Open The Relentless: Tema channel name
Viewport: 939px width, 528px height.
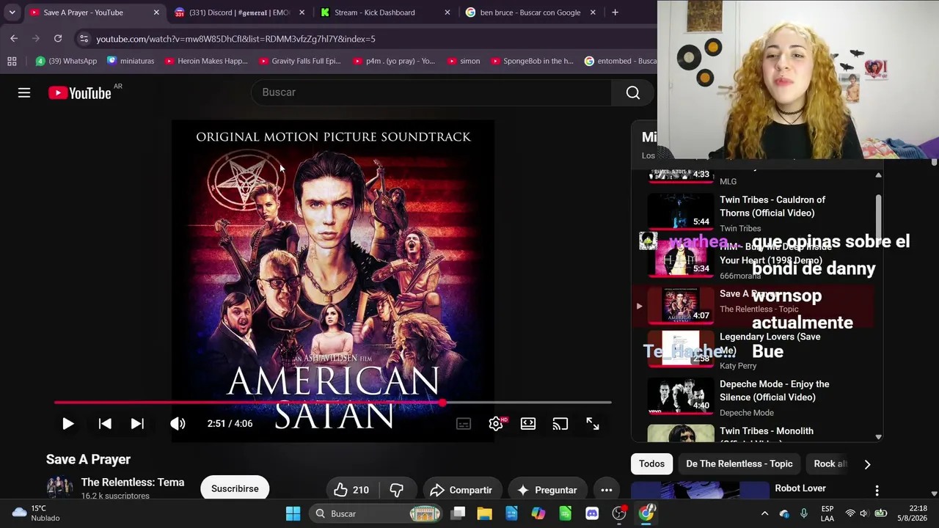click(133, 482)
